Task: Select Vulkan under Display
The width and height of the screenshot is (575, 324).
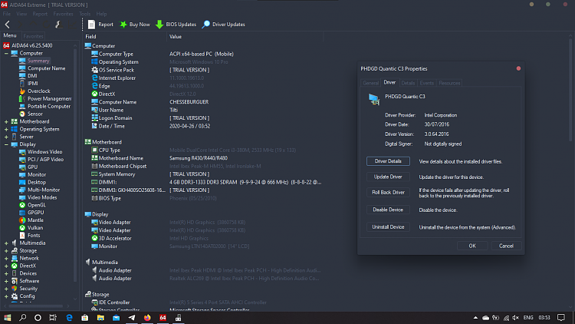Action: 35,228
